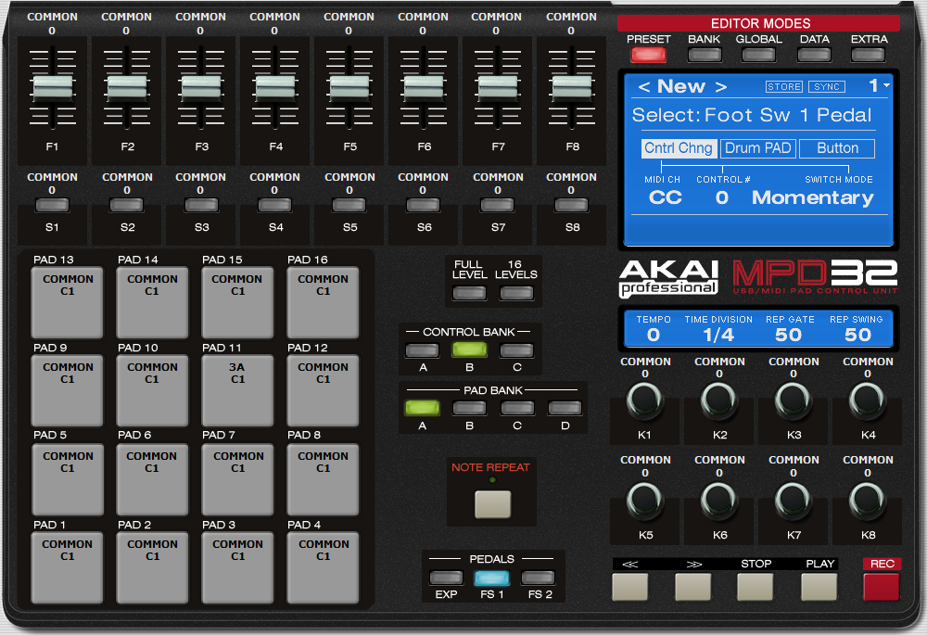Toggle switch button S2
Viewport: 927px width, 635px height.
[126, 205]
